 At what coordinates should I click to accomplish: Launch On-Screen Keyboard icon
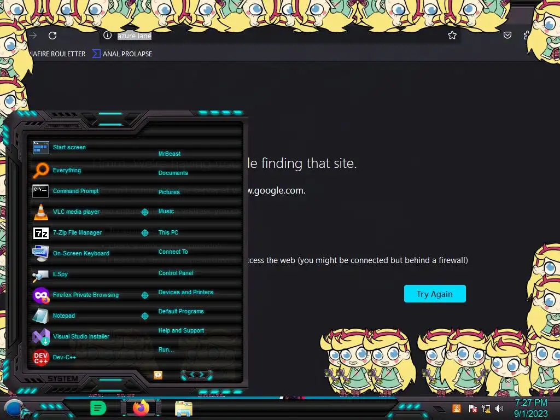point(40,253)
